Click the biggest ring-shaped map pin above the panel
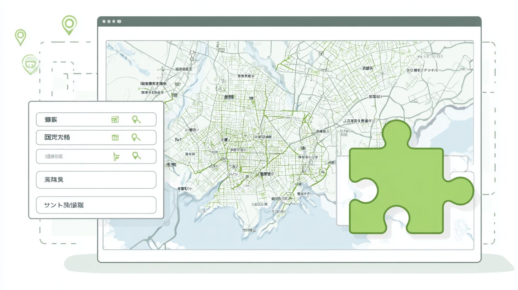Viewport: 518px width, 290px height. 69,25
